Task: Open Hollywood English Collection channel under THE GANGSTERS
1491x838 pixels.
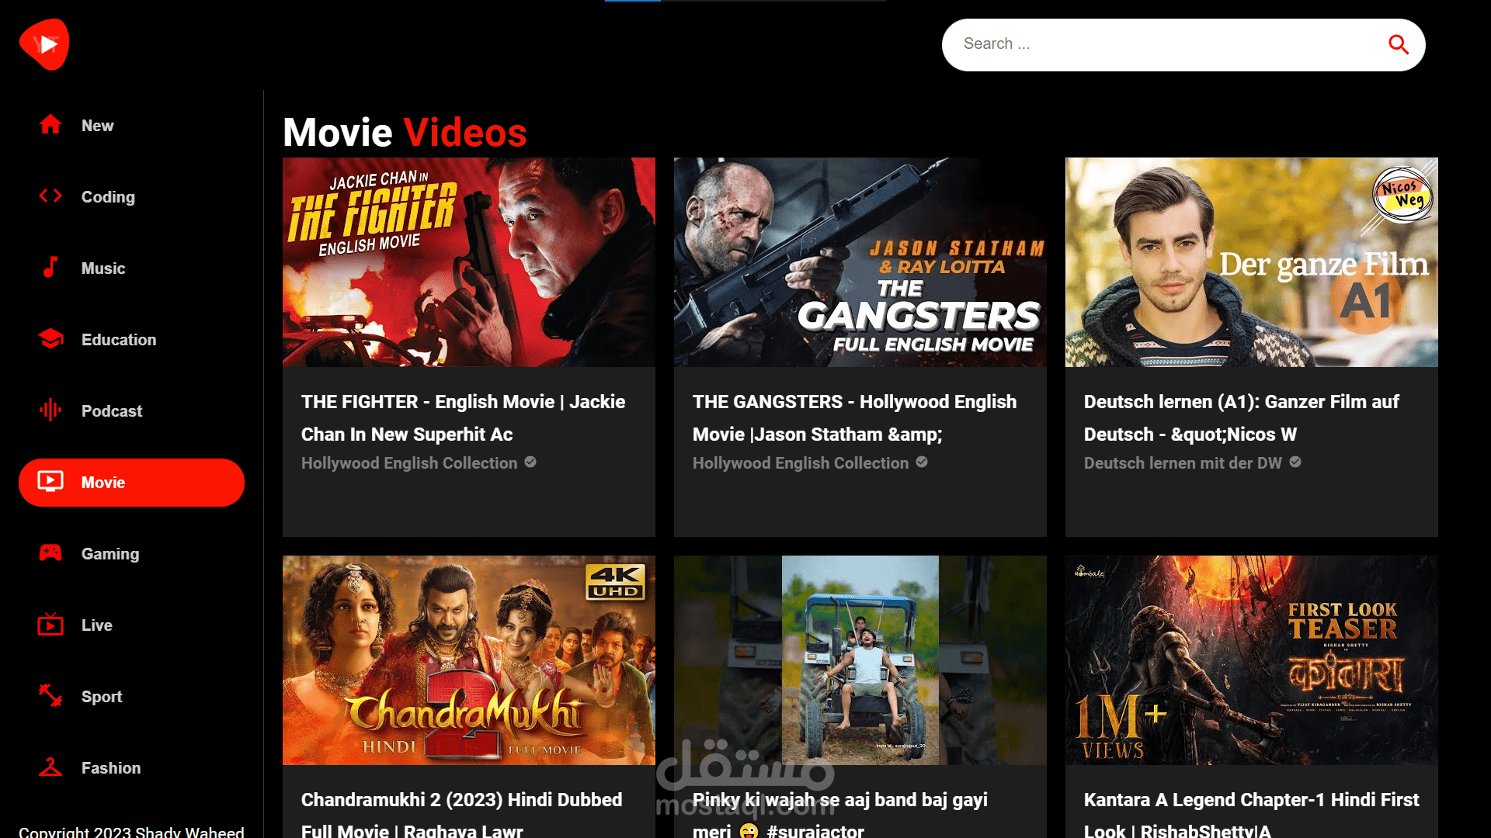Action: coord(801,463)
